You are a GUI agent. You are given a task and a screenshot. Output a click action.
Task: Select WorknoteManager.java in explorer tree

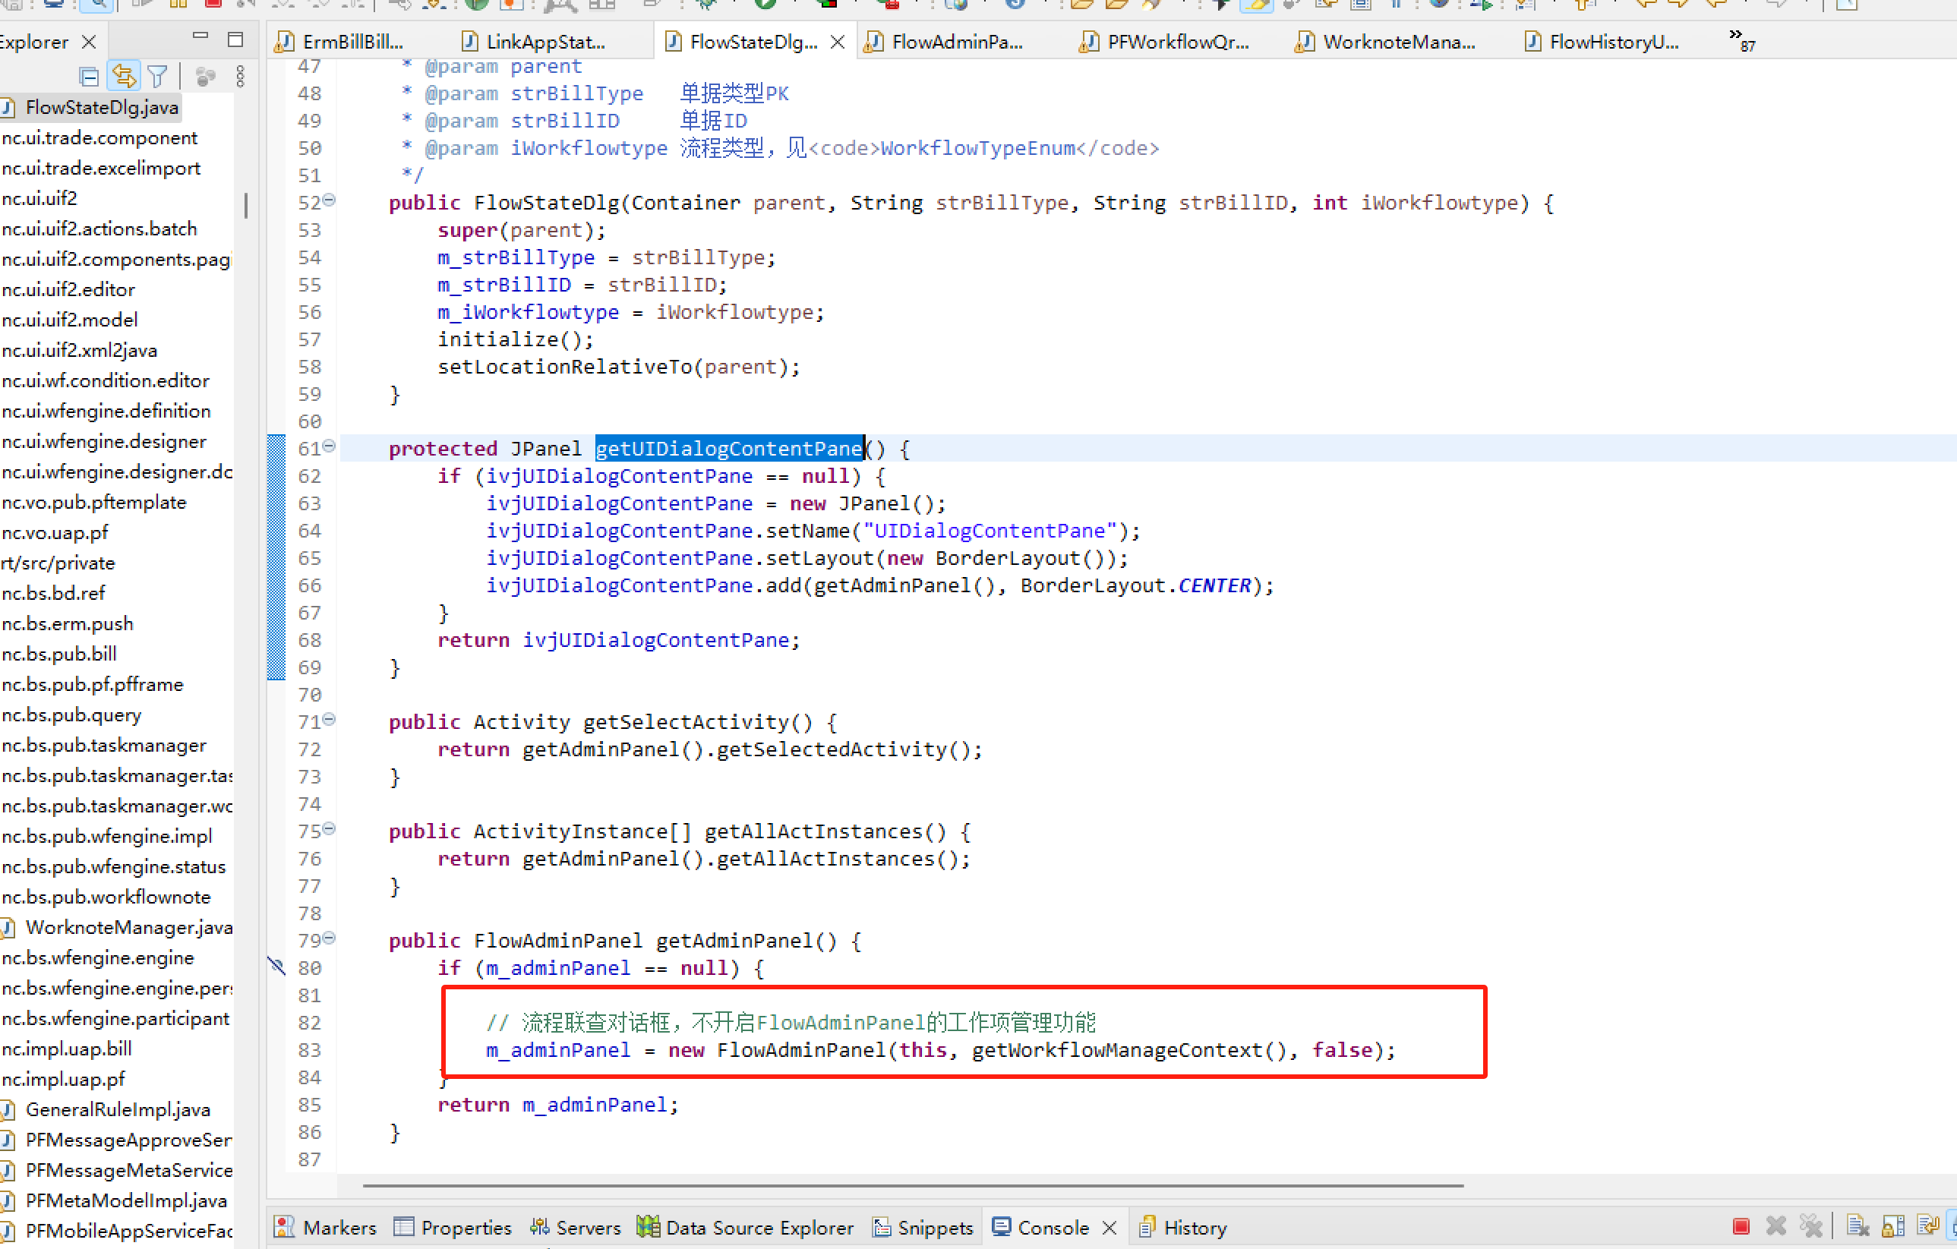128,927
